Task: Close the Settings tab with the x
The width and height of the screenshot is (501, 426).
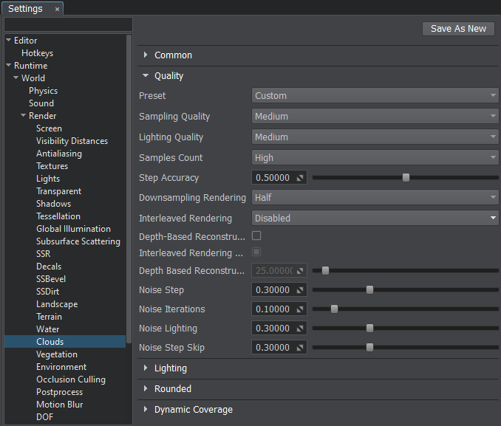Action: (x=58, y=10)
